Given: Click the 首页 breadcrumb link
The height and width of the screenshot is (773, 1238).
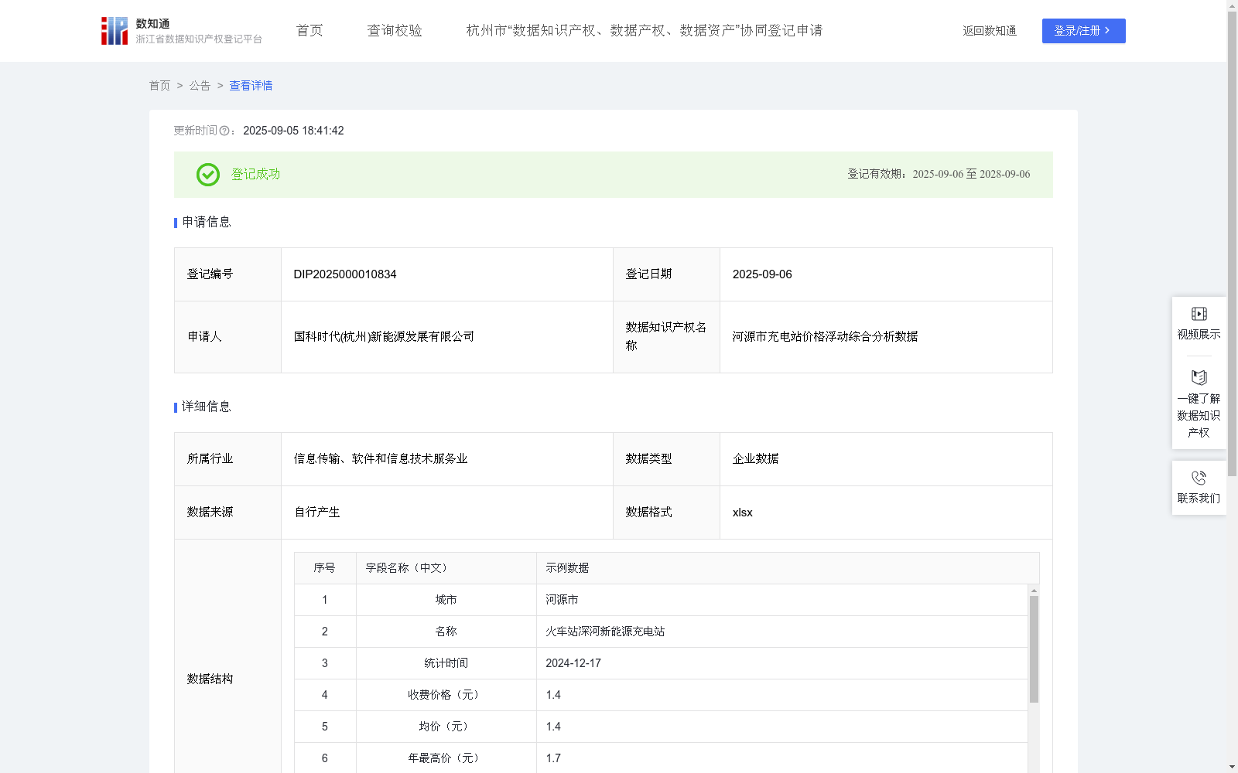Looking at the screenshot, I should tap(159, 86).
